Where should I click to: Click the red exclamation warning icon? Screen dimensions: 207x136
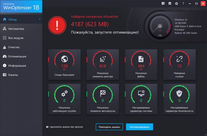(57, 25)
